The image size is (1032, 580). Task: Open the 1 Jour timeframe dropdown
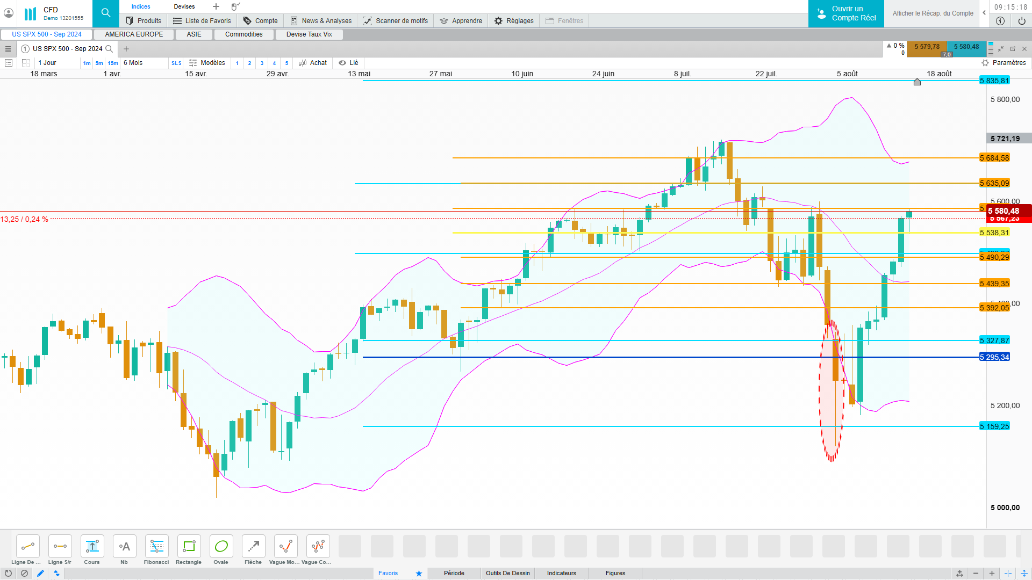(48, 63)
